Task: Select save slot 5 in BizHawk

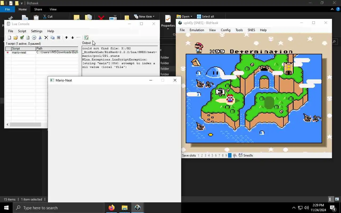Action: [x=212, y=155]
